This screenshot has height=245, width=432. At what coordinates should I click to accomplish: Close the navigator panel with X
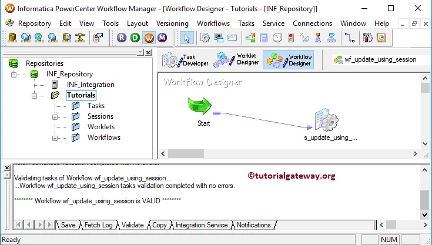(148, 52)
